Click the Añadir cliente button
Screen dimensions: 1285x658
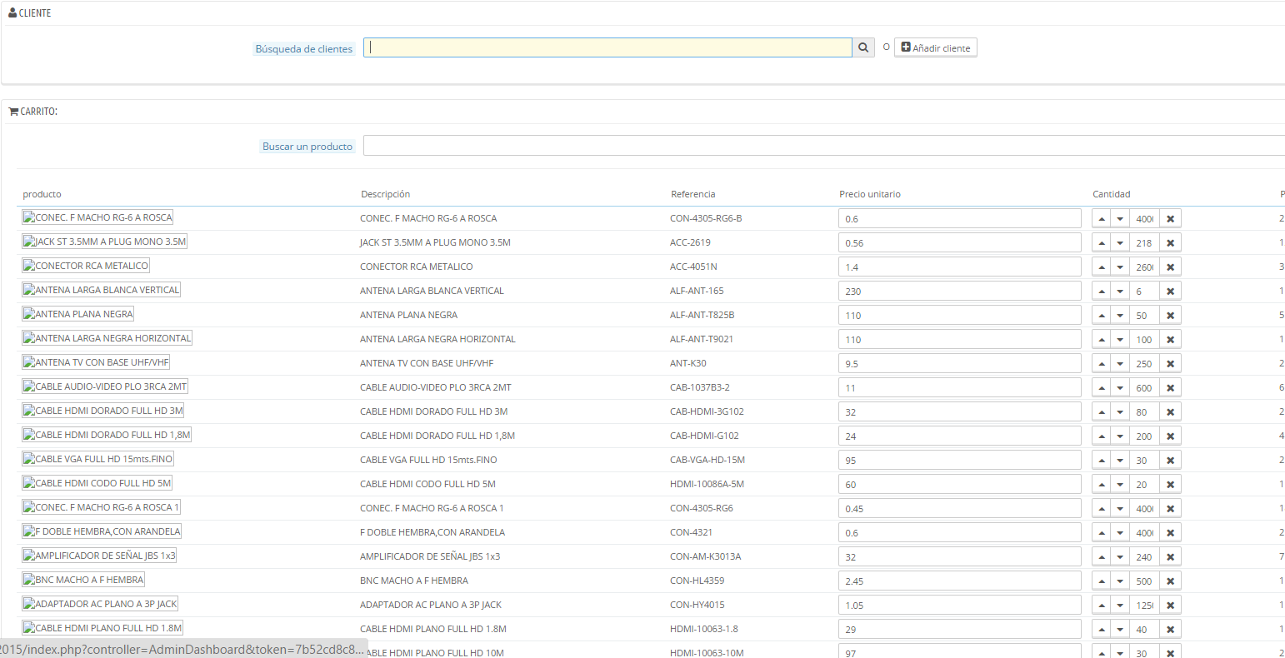936,47
